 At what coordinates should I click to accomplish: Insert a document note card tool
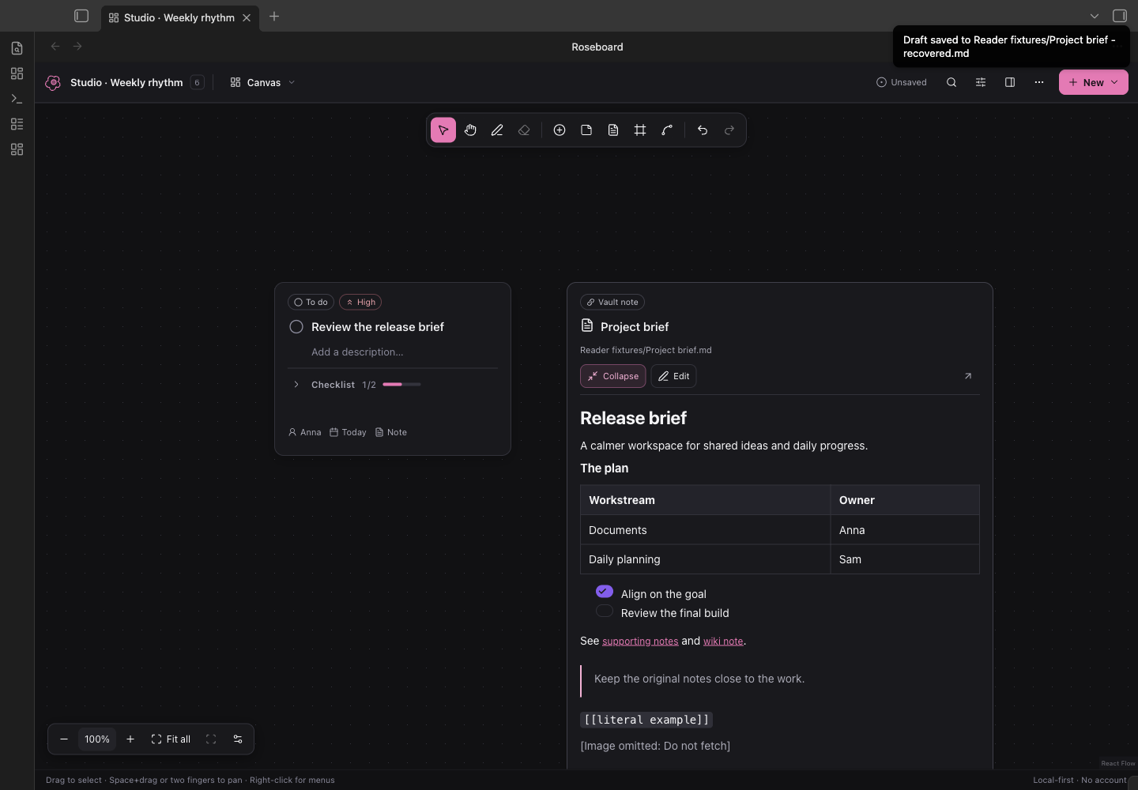point(613,130)
